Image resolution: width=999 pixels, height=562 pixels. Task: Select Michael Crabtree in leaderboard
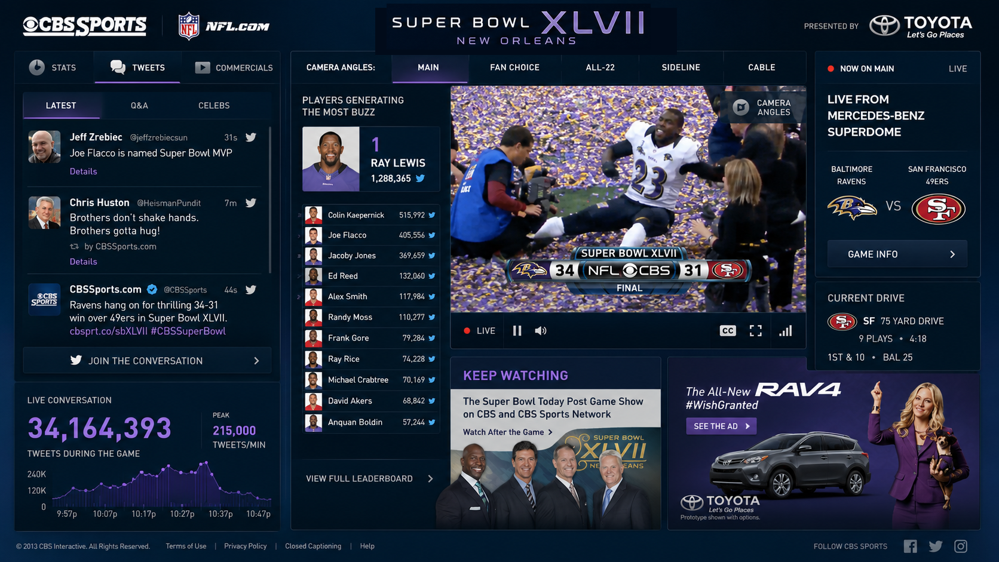click(x=370, y=380)
